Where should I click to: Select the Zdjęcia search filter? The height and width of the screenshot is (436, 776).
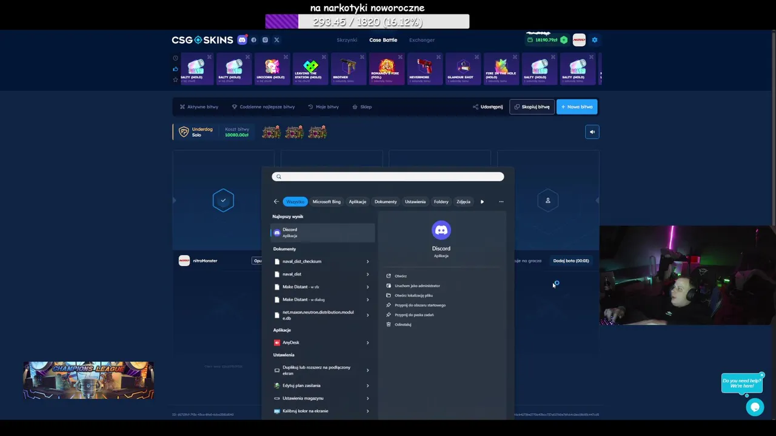coord(463,202)
